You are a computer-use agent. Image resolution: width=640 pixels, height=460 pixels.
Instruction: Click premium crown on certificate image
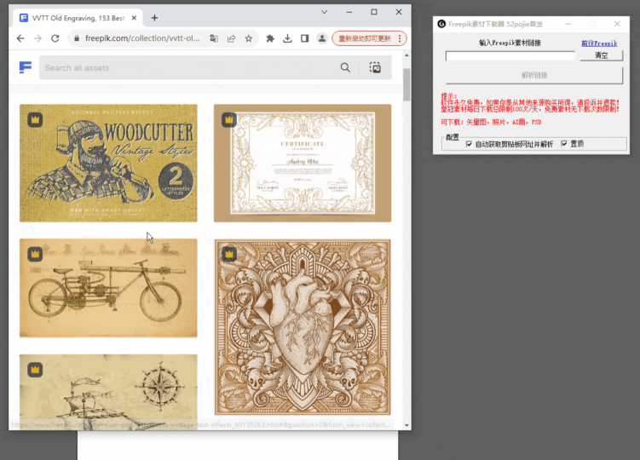(x=229, y=119)
